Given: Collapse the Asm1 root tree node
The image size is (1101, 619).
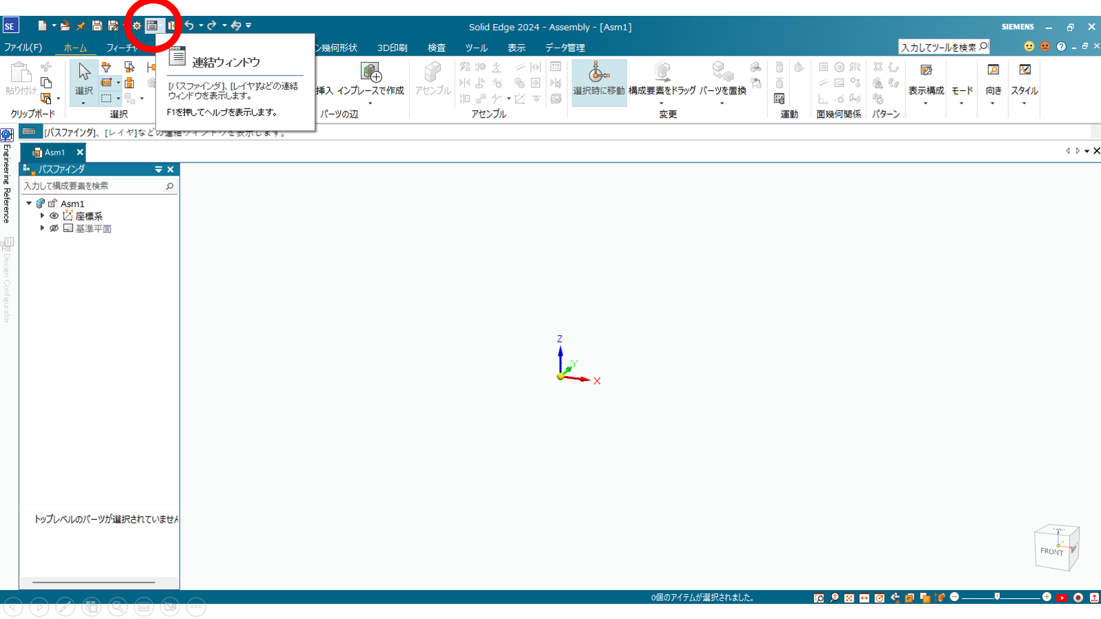Looking at the screenshot, I should pyautogui.click(x=29, y=204).
